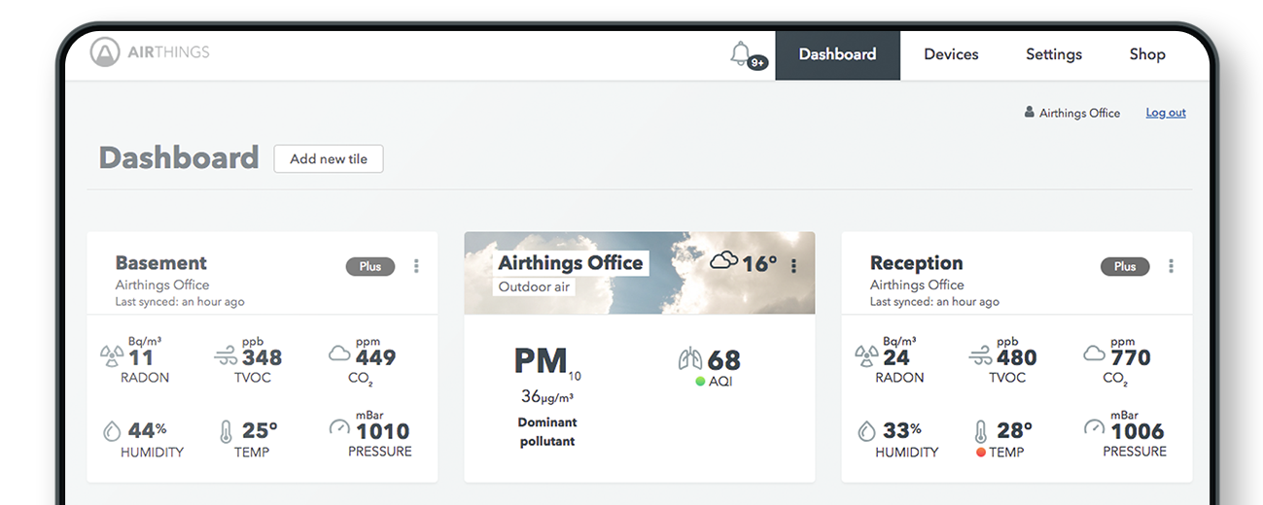Switch to the Devices tab
1263x505 pixels.
[951, 54]
